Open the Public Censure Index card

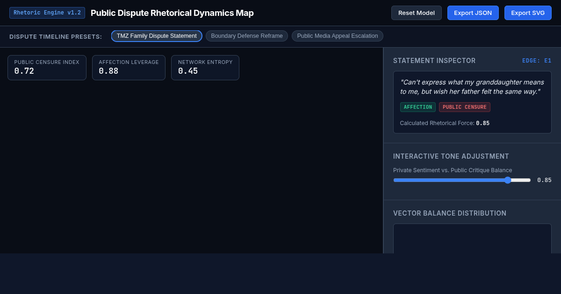pos(47,68)
